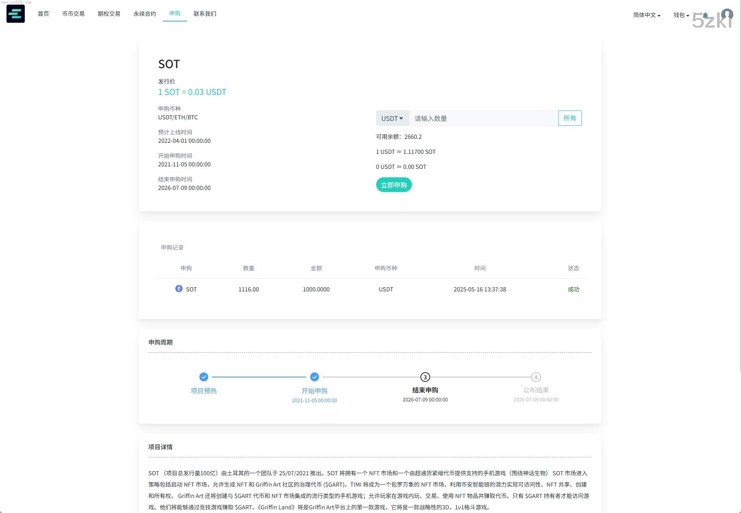Image resolution: width=741 pixels, height=513 pixels.
Task: Open the 联系我们 link
Action: pos(205,14)
